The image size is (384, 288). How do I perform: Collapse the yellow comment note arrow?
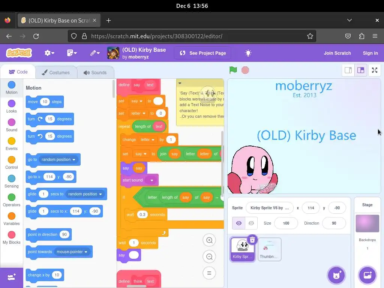coord(180,83)
